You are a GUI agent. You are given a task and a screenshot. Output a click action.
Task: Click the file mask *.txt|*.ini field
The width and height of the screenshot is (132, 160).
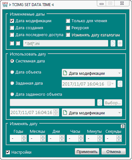[x=66, y=43]
